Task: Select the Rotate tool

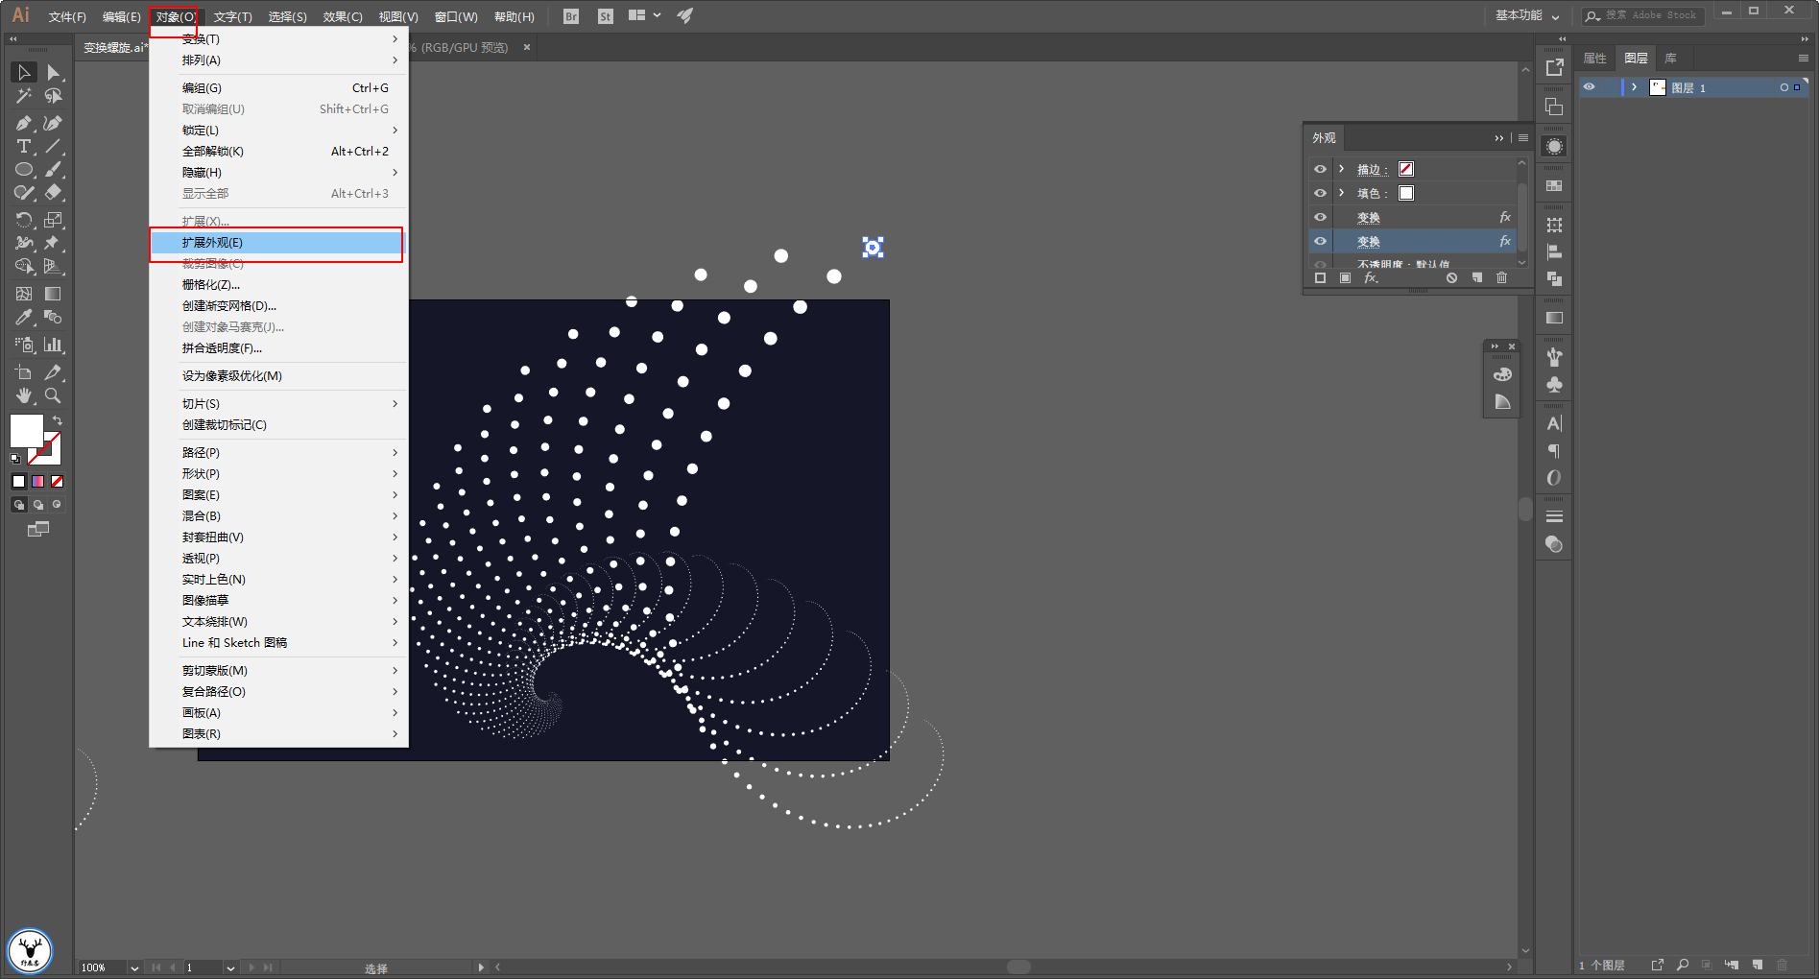Action: [24, 220]
